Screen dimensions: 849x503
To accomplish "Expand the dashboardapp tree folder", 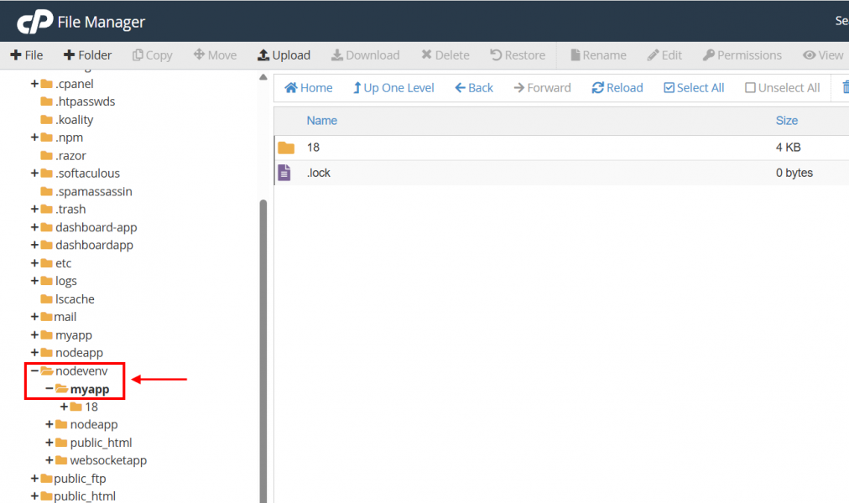I will coord(34,245).
